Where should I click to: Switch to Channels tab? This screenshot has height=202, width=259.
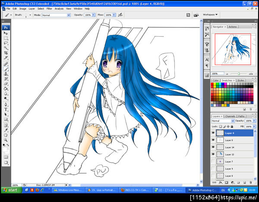click(230, 116)
